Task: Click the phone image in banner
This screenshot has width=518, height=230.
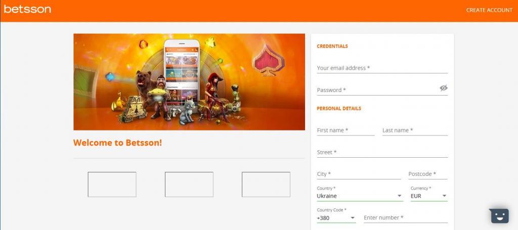Action: click(182, 73)
